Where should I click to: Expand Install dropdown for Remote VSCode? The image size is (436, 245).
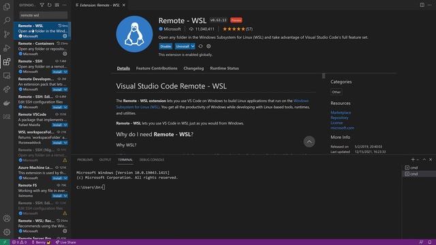[x=65, y=125]
